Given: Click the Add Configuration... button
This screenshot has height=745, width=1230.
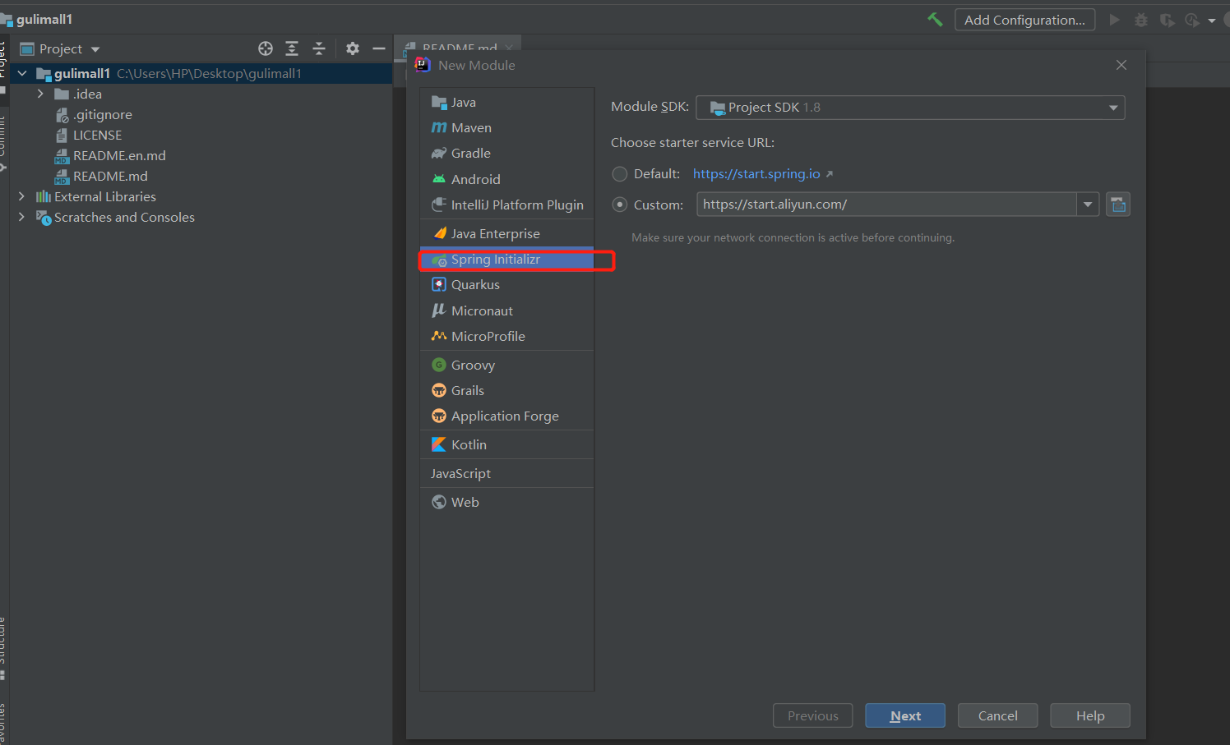Looking at the screenshot, I should 1024,20.
